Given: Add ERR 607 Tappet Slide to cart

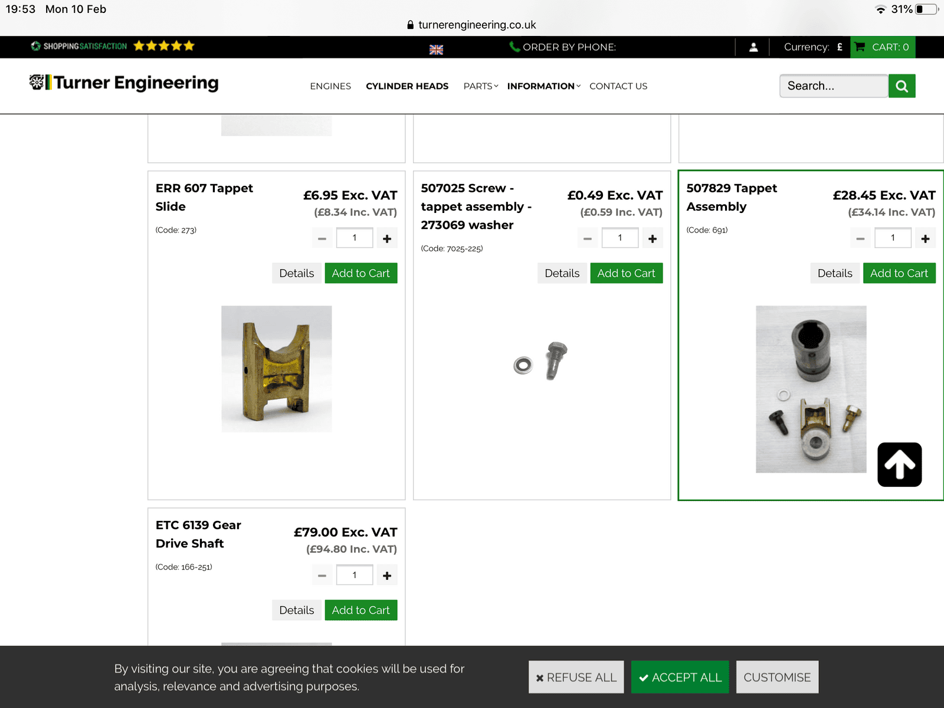Looking at the screenshot, I should click(361, 273).
